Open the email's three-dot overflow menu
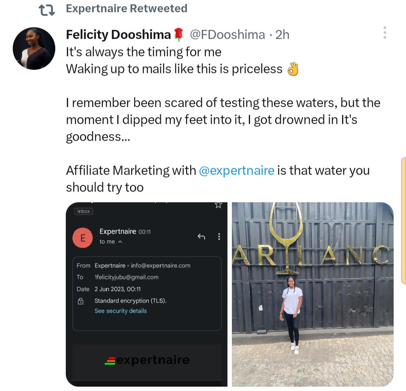The width and height of the screenshot is (406, 391). (219, 236)
